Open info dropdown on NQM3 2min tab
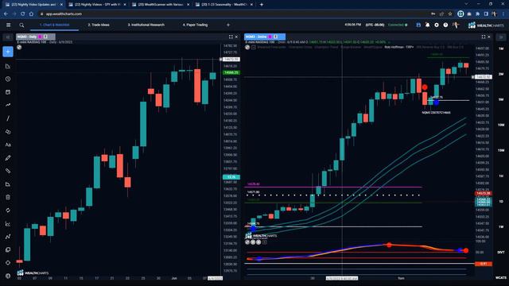Image resolution: width=509 pixels, height=286 pixels. pyautogui.click(x=275, y=37)
